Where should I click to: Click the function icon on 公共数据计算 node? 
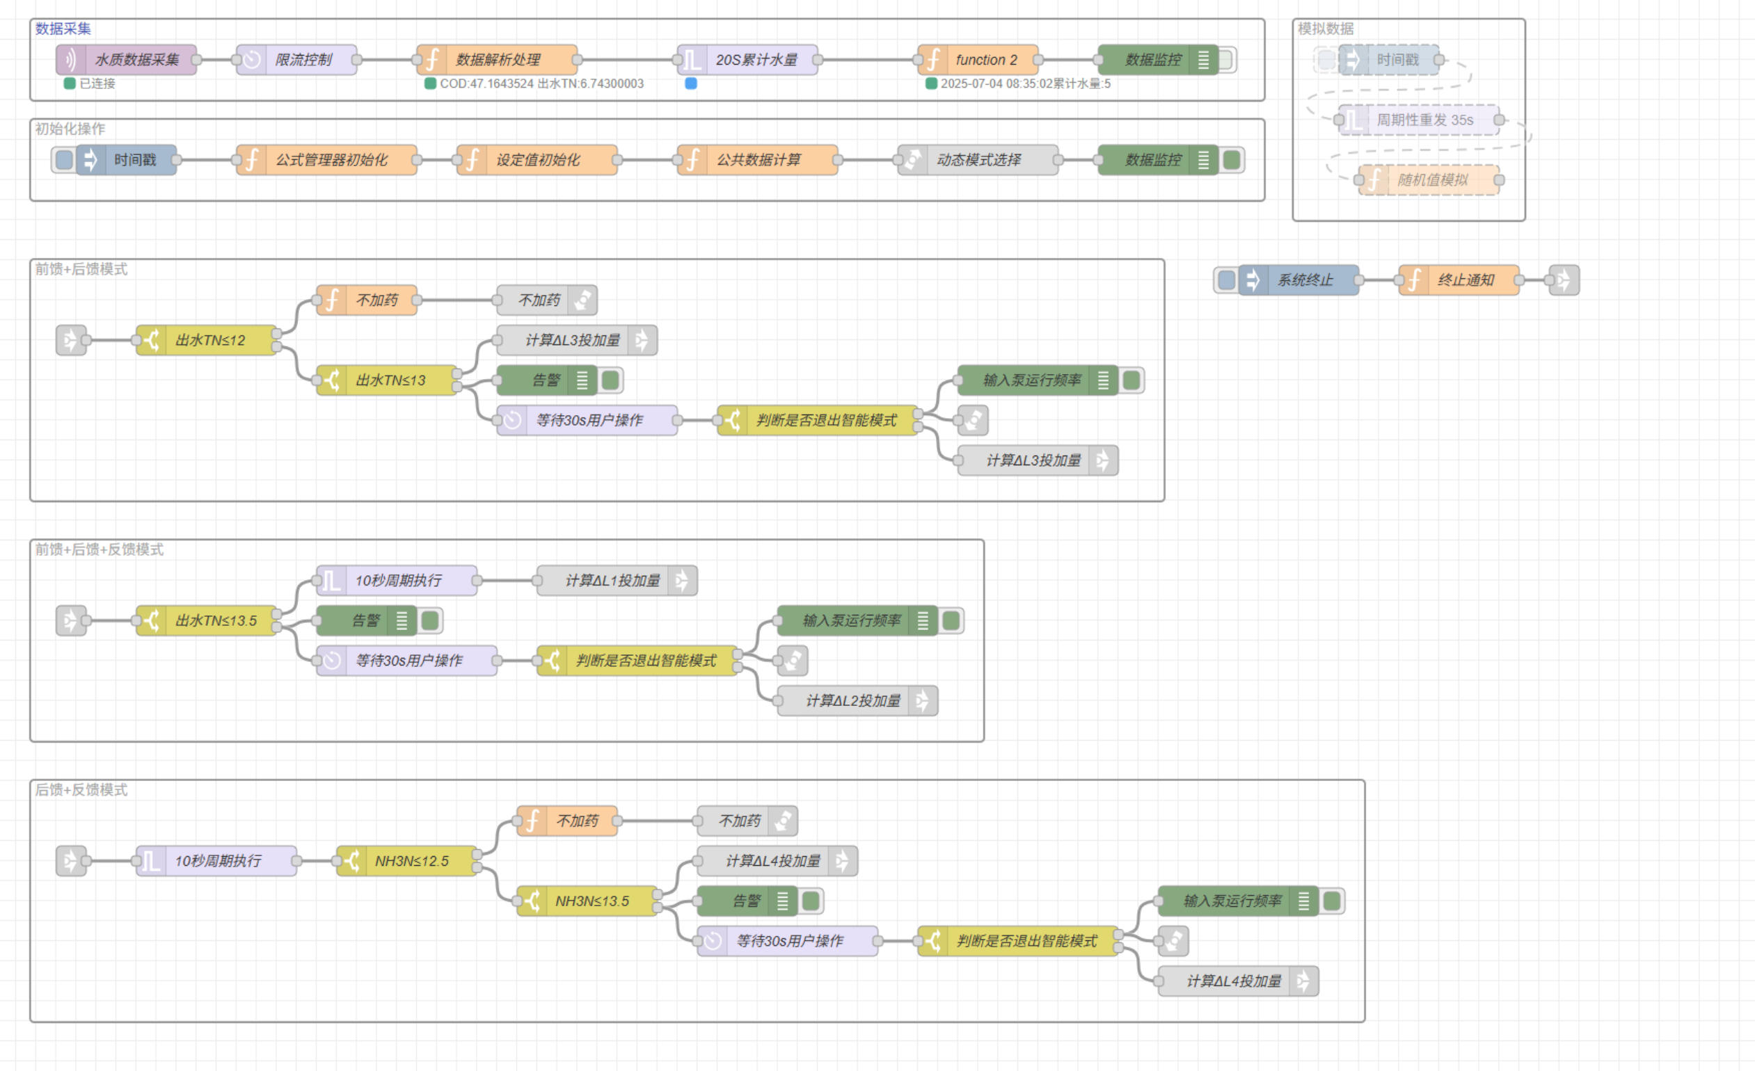pyautogui.click(x=692, y=160)
